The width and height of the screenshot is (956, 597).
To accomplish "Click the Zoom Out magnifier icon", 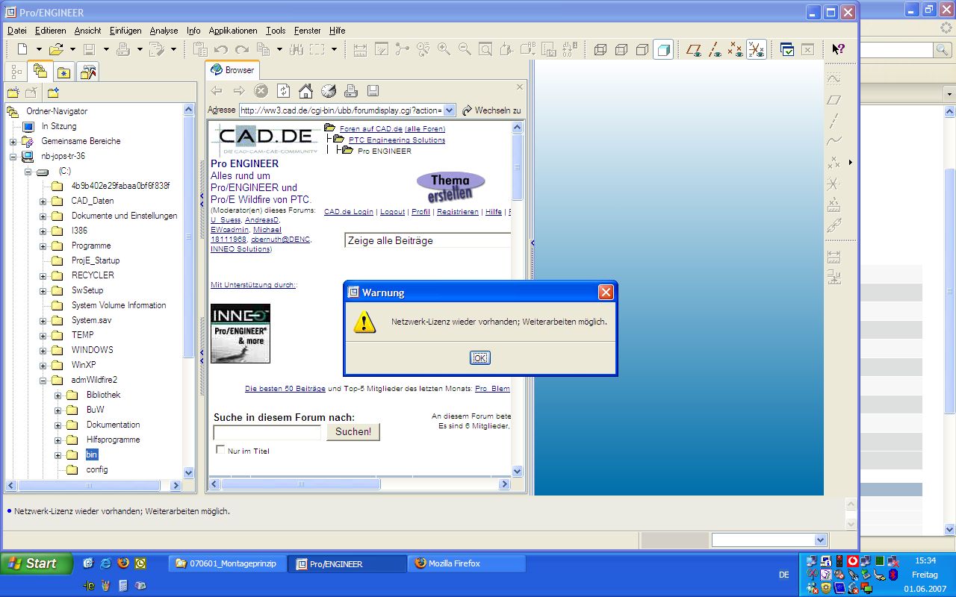I will coord(465,49).
